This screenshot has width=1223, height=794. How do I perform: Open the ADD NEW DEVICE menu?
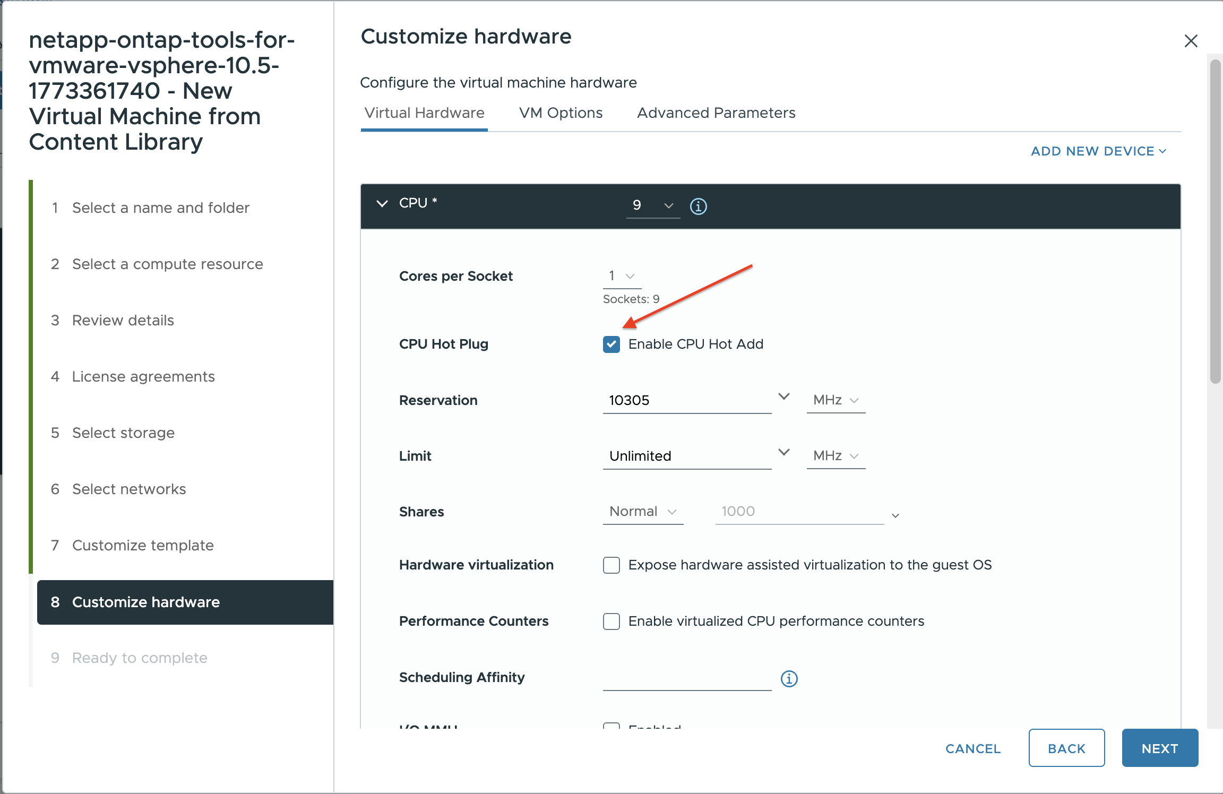(1098, 151)
